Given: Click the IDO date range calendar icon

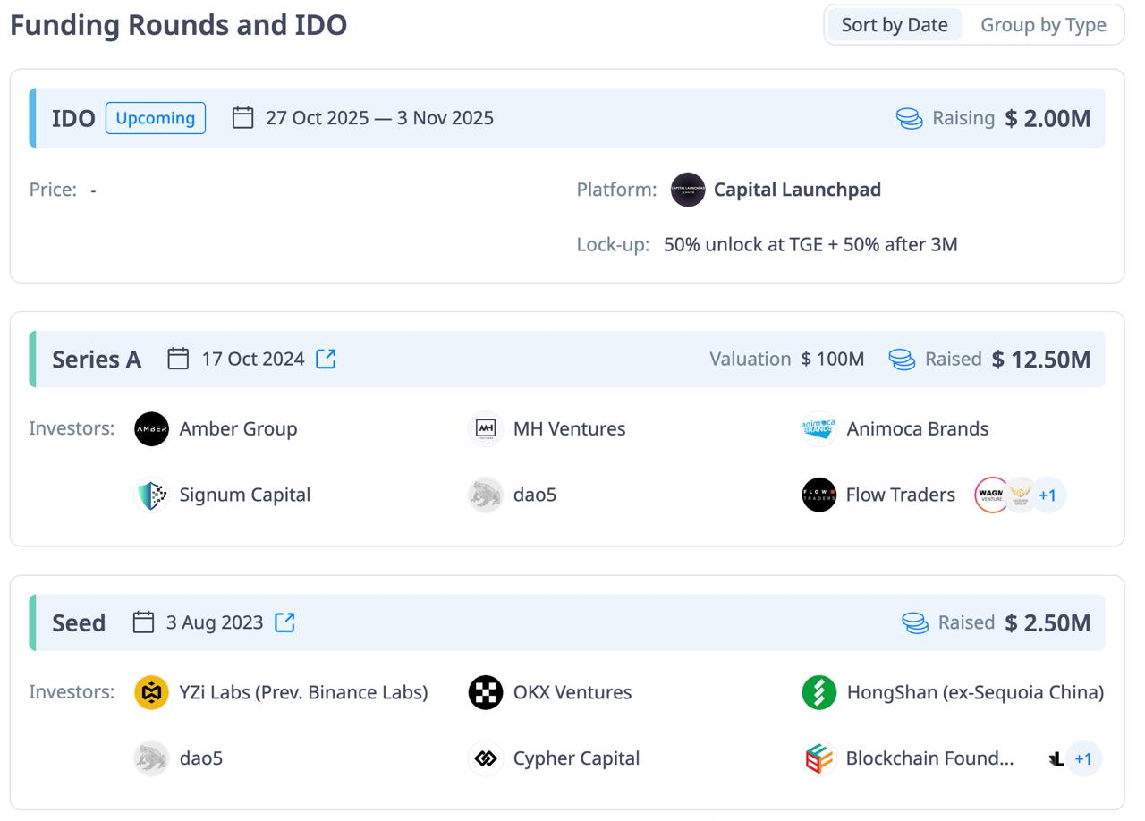Looking at the screenshot, I should tap(242, 118).
